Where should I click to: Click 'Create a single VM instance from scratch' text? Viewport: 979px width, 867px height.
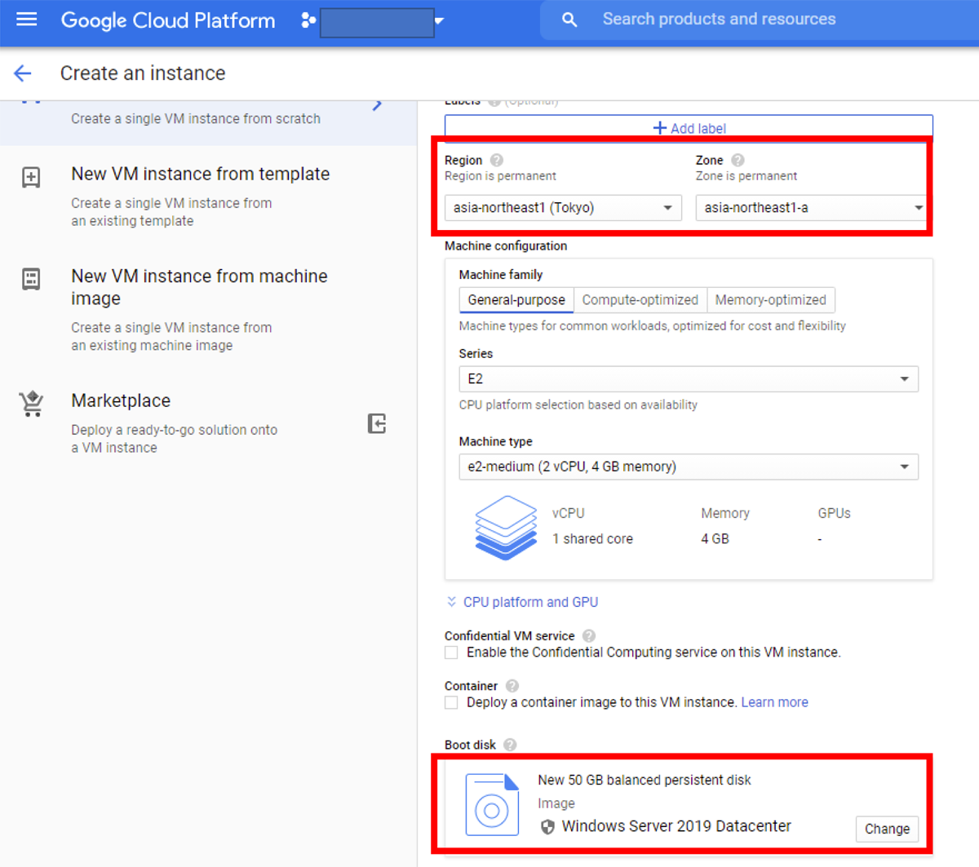[x=196, y=118]
